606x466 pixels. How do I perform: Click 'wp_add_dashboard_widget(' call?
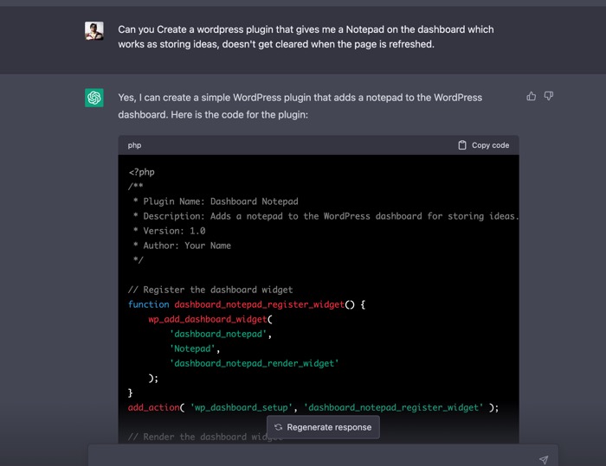pos(210,319)
